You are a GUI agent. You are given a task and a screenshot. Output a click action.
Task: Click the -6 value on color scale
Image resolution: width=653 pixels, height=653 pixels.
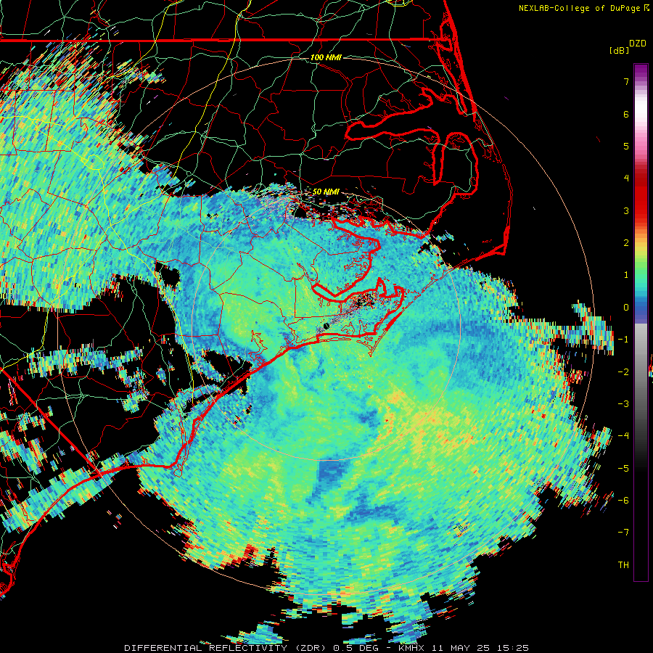click(623, 501)
